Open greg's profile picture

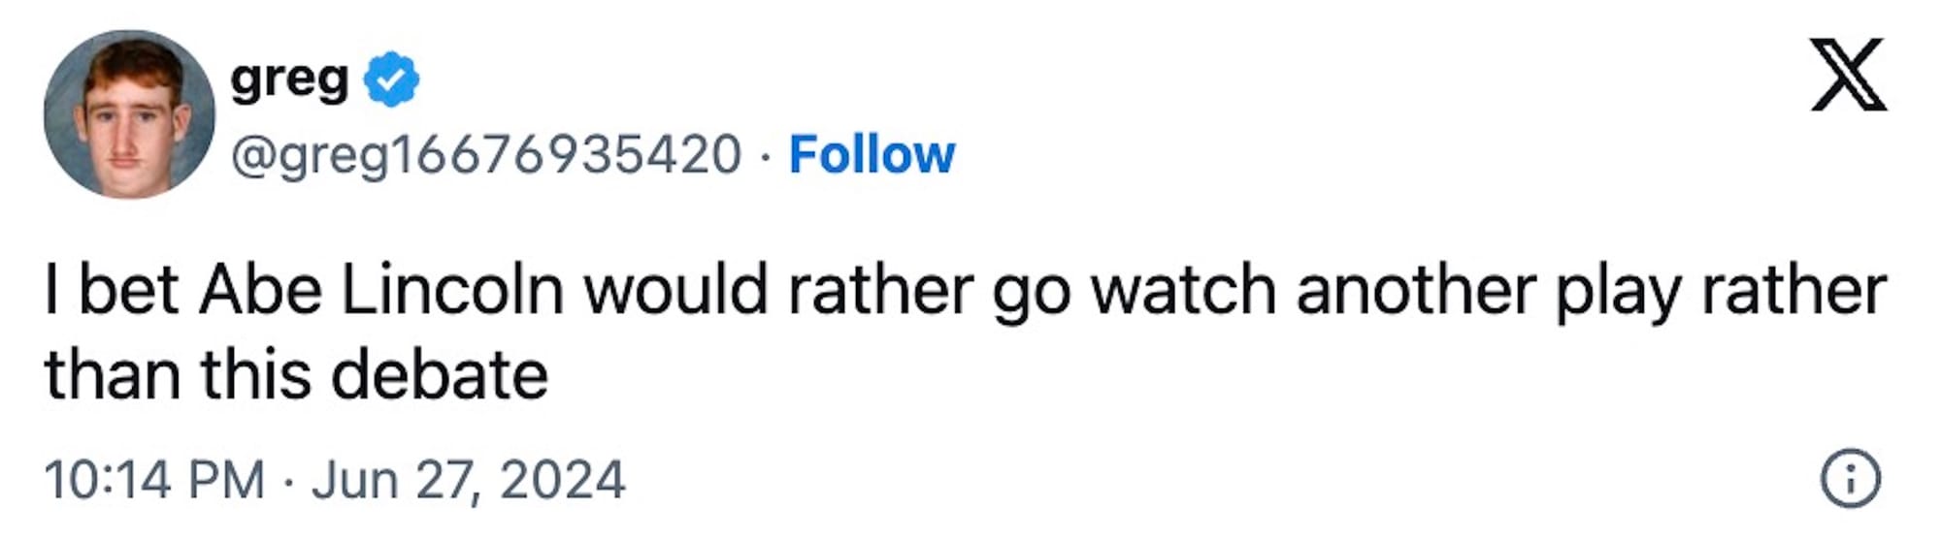click(x=129, y=114)
